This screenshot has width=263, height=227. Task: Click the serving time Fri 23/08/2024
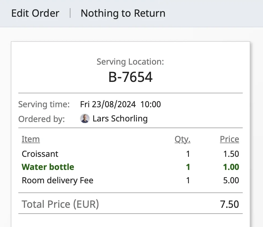(x=108, y=104)
